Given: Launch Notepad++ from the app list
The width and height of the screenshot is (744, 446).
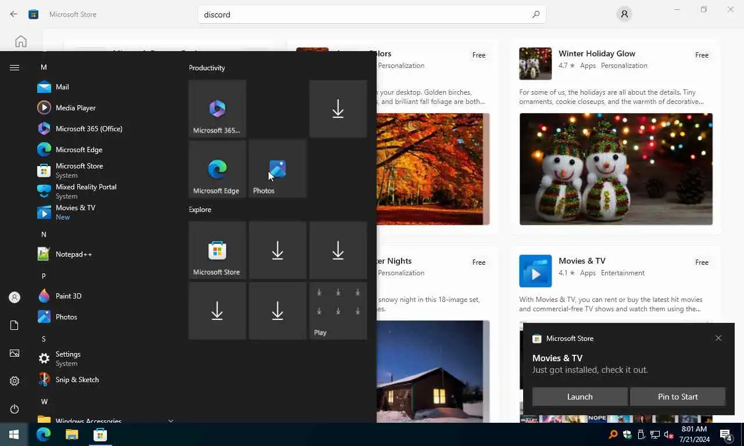Looking at the screenshot, I should coord(105,254).
